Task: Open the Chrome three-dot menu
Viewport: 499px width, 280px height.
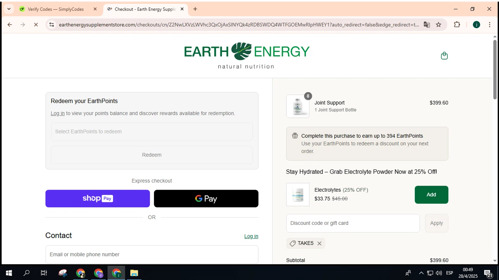Action: (x=489, y=25)
